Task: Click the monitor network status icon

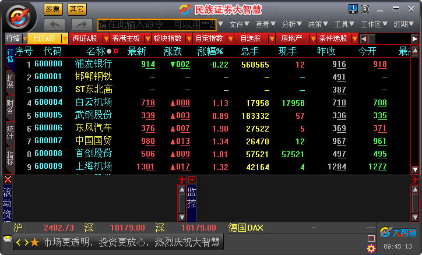Action: pyautogui.click(x=353, y=9)
